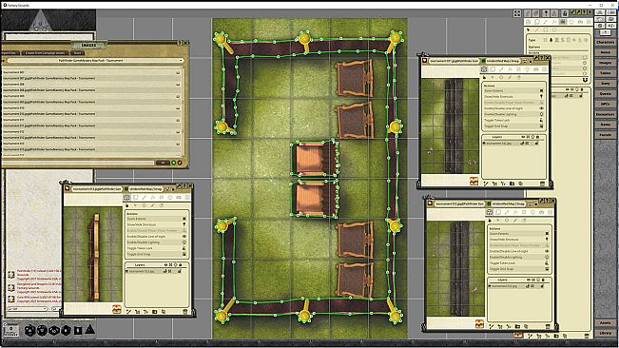Click the trash icon in upper stone-wall window

pos(542,184)
